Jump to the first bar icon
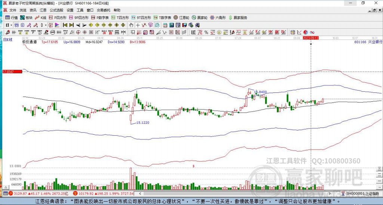383x205 pixels. pos(65,25)
